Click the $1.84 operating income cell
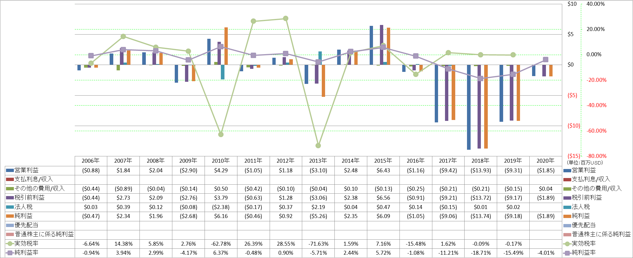Viewport: 633px width, 258px height. tap(123, 170)
